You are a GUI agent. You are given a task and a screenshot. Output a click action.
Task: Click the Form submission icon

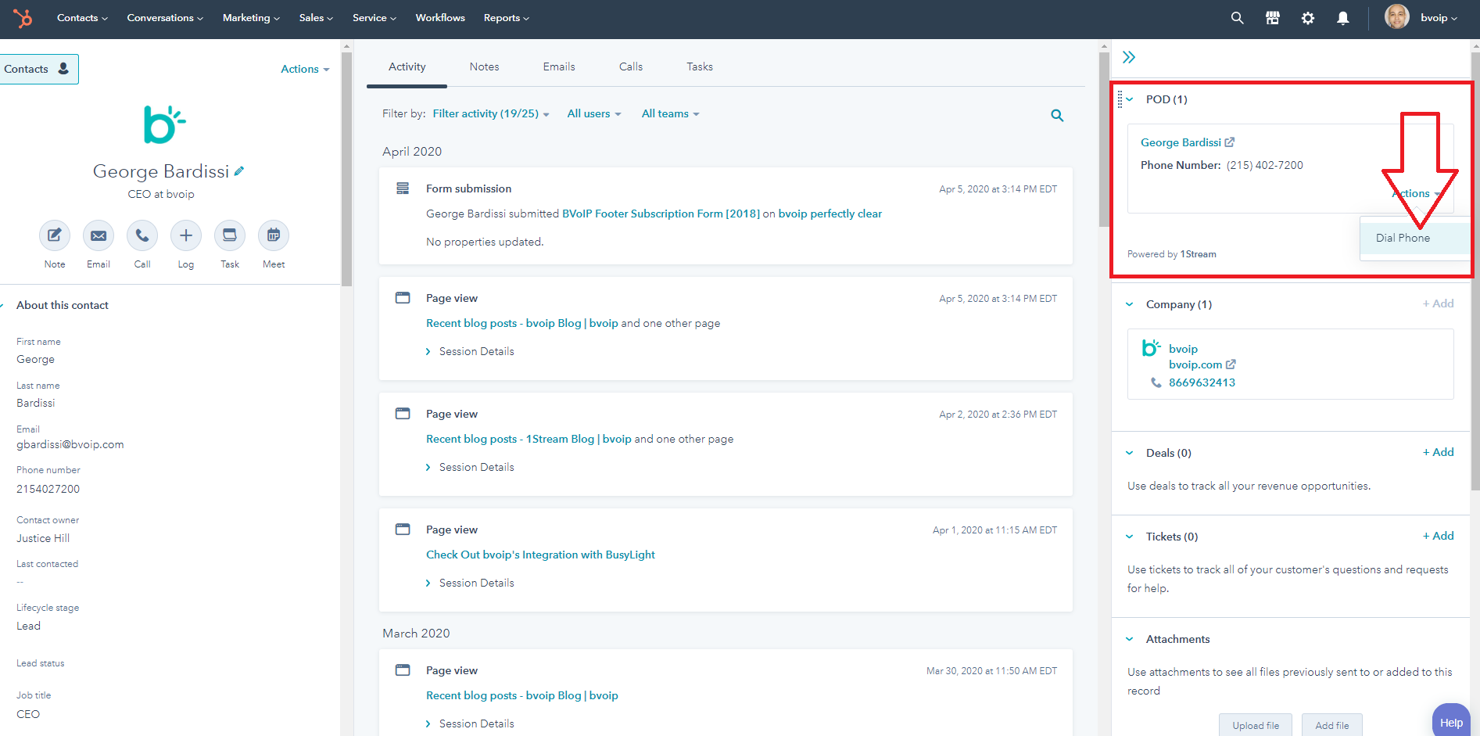[403, 188]
